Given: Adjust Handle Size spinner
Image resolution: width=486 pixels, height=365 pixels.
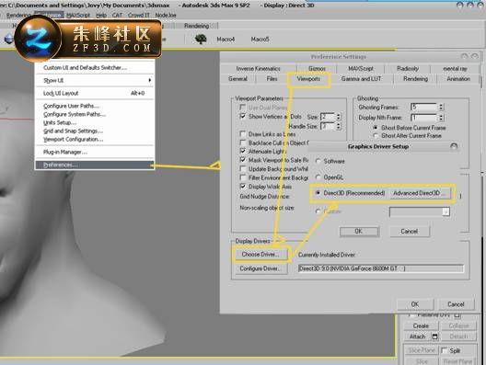Looking at the screenshot, I should click(x=339, y=126).
